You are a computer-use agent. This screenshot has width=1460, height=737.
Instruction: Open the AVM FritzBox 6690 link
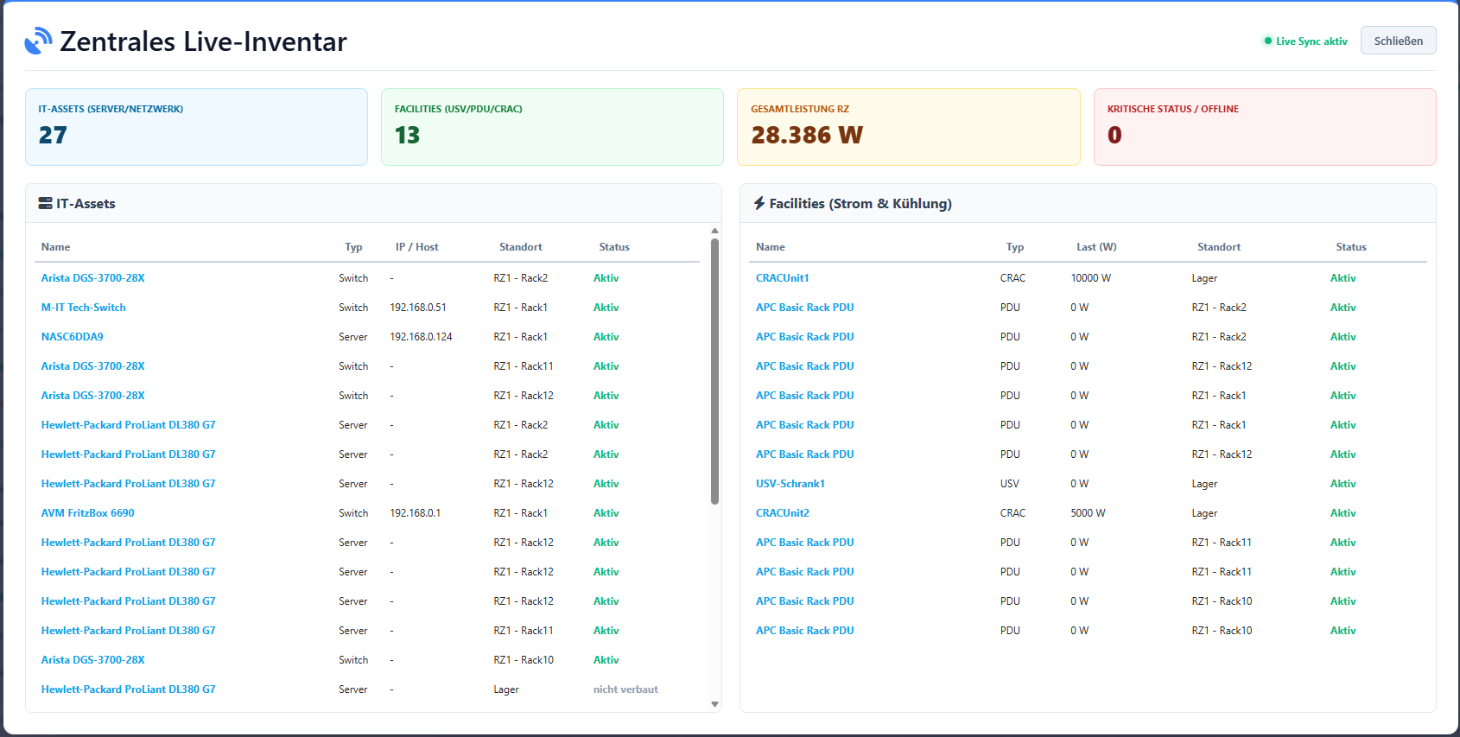coord(88,513)
